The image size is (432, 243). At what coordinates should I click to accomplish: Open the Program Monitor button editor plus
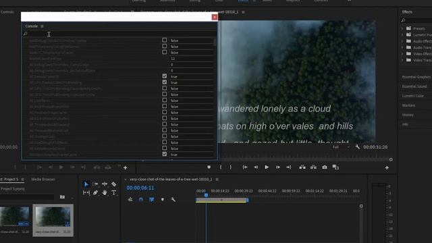click(x=387, y=167)
